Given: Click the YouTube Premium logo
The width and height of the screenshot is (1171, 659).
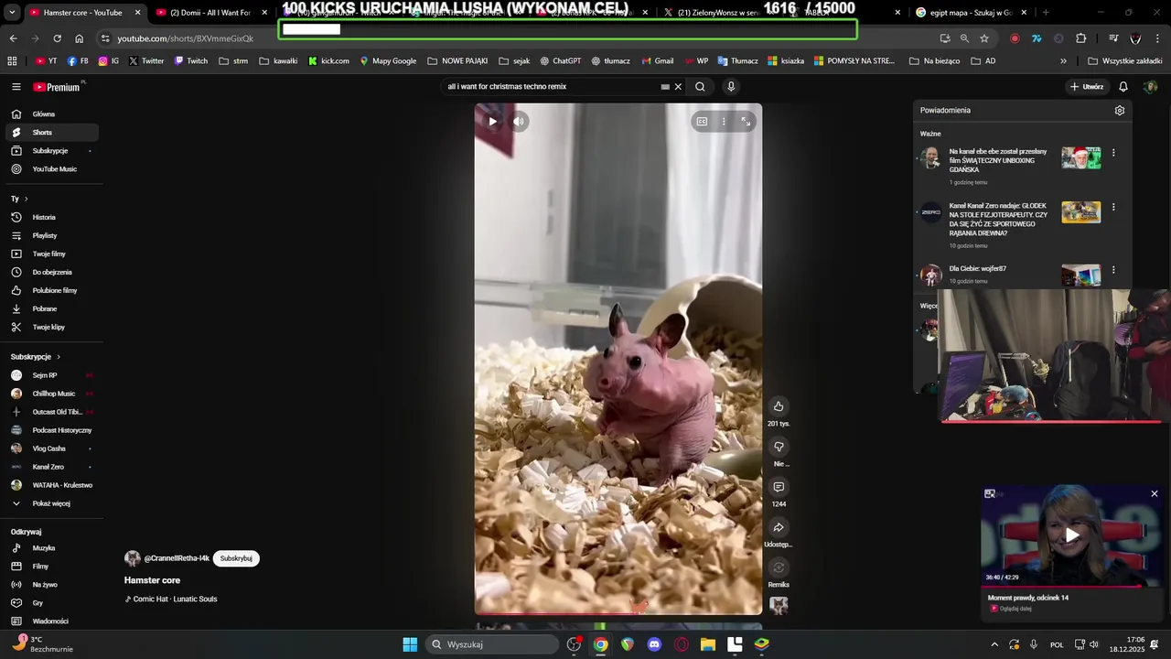Looking at the screenshot, I should point(59,87).
